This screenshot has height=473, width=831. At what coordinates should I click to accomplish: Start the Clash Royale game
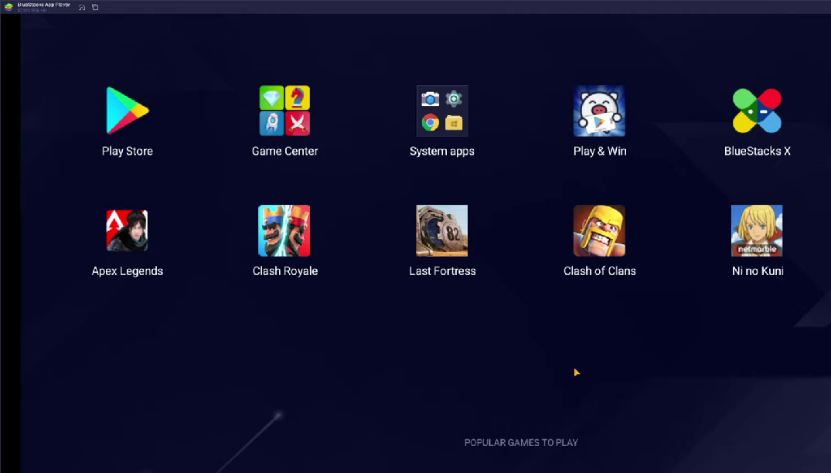[x=284, y=230]
